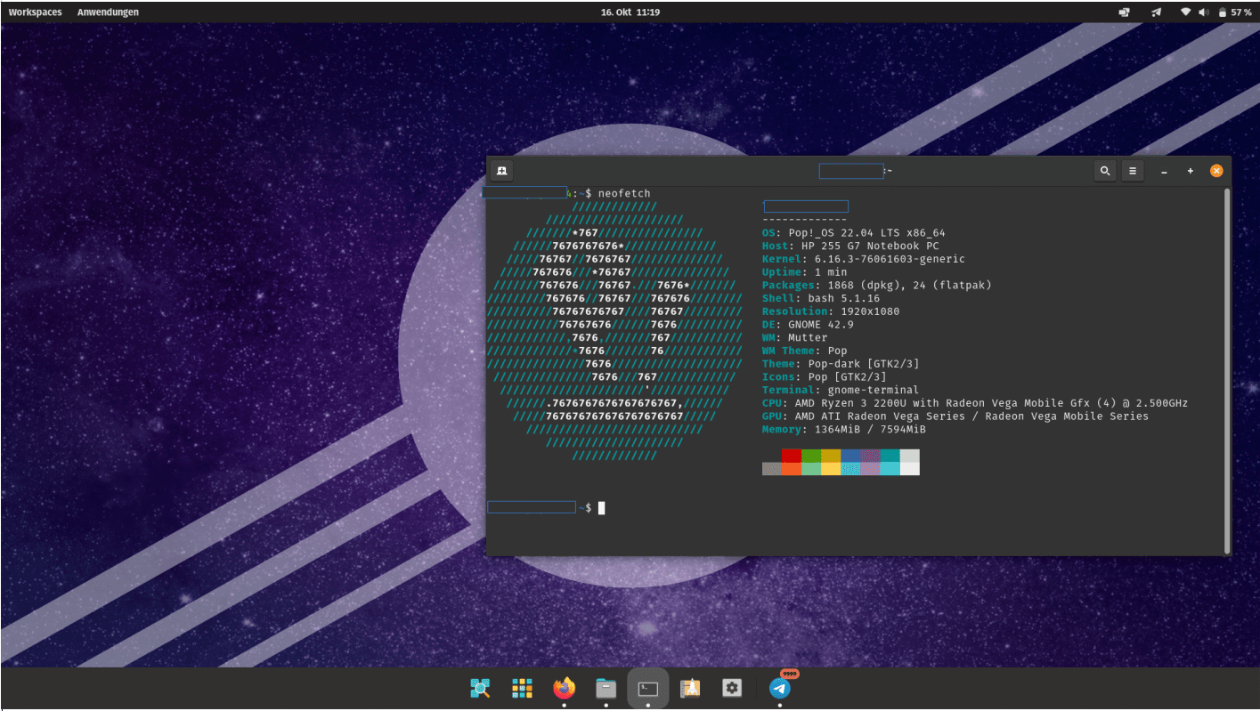Viewport: 1260px width, 711px height.
Task: Open Settings gear icon in the dock
Action: point(732,688)
